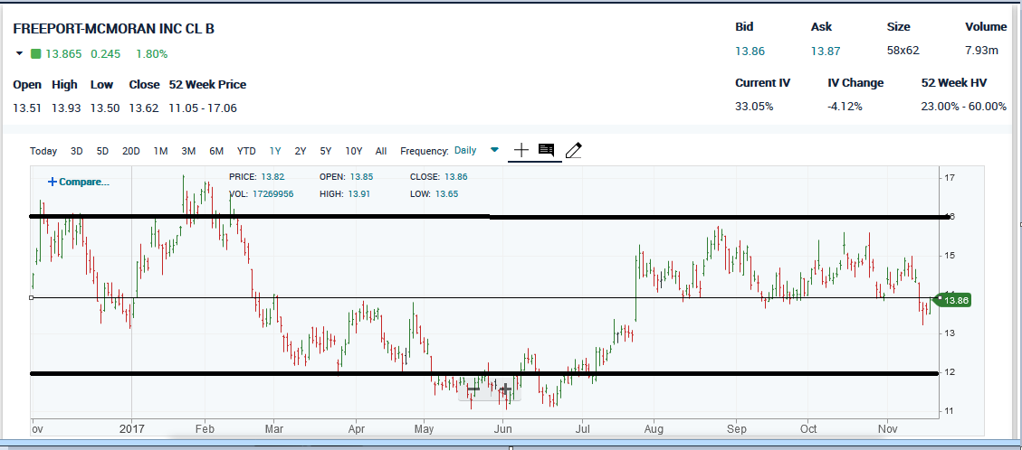Zoom out with the chart minus button
The image size is (1022, 450).
[x=473, y=389]
